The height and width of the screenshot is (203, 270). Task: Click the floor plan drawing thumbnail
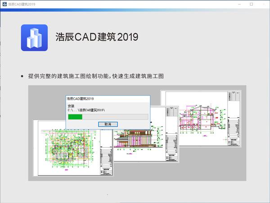click(73, 148)
